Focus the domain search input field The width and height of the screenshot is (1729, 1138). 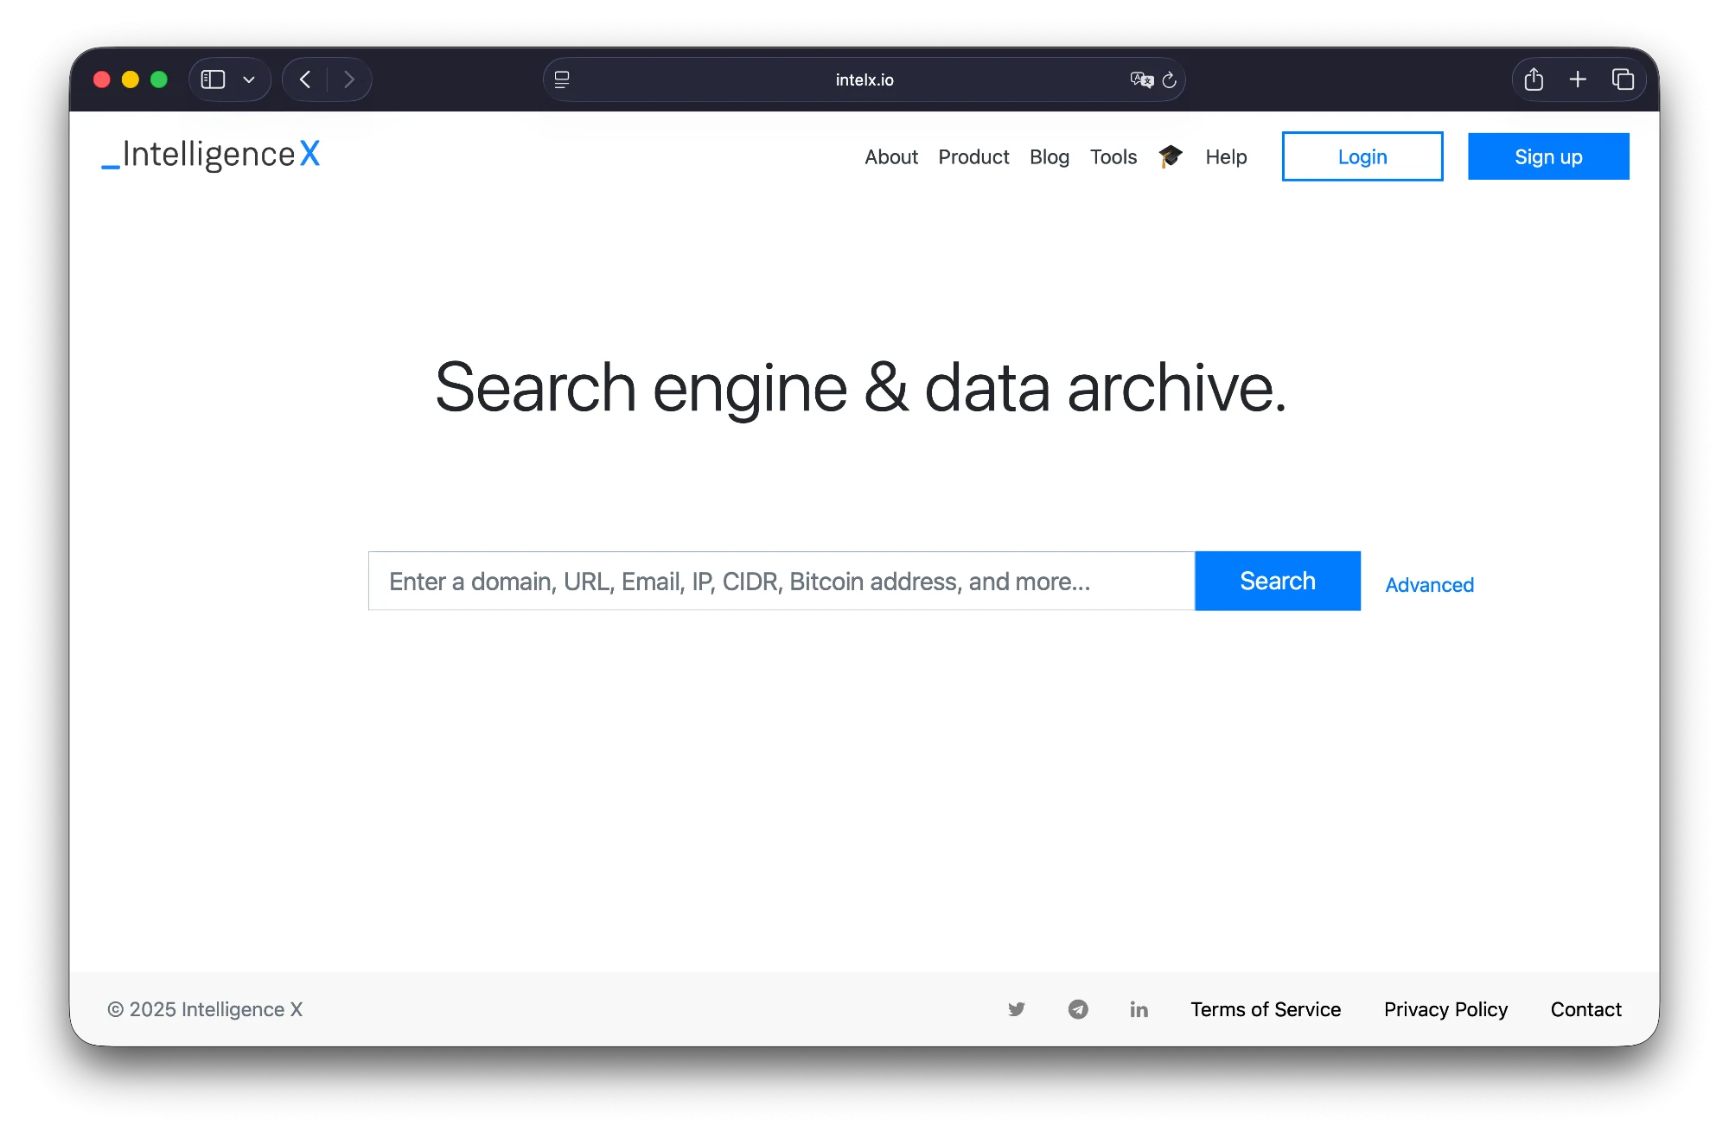coord(781,581)
